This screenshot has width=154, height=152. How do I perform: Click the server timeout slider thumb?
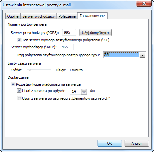pos(29,70)
